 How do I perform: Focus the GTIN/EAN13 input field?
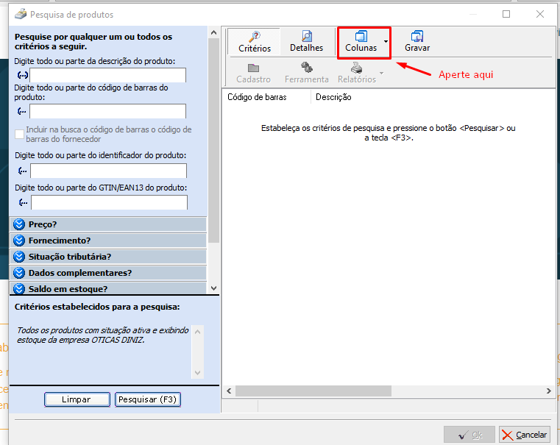[x=110, y=202]
